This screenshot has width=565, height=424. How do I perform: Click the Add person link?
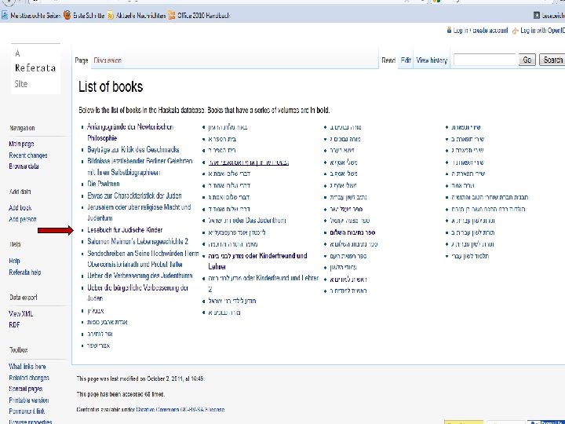pos(22,219)
